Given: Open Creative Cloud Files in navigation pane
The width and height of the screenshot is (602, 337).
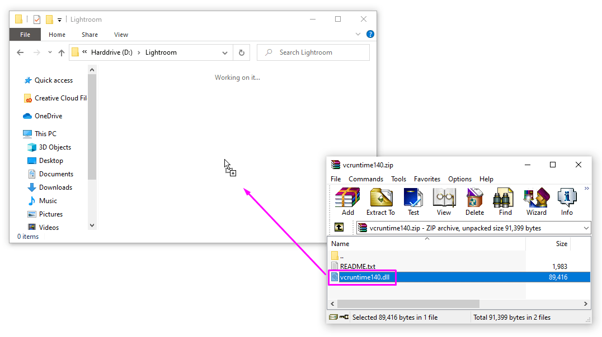Looking at the screenshot, I should (x=56, y=98).
